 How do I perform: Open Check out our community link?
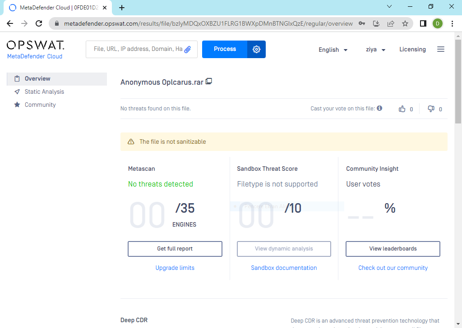393,268
